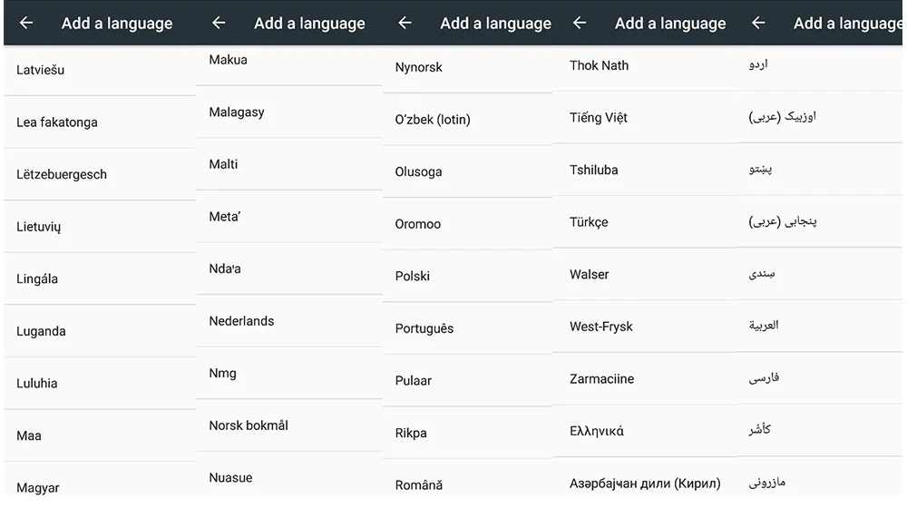
Task: Tap back arrow above the اردو list
Action: tap(759, 24)
